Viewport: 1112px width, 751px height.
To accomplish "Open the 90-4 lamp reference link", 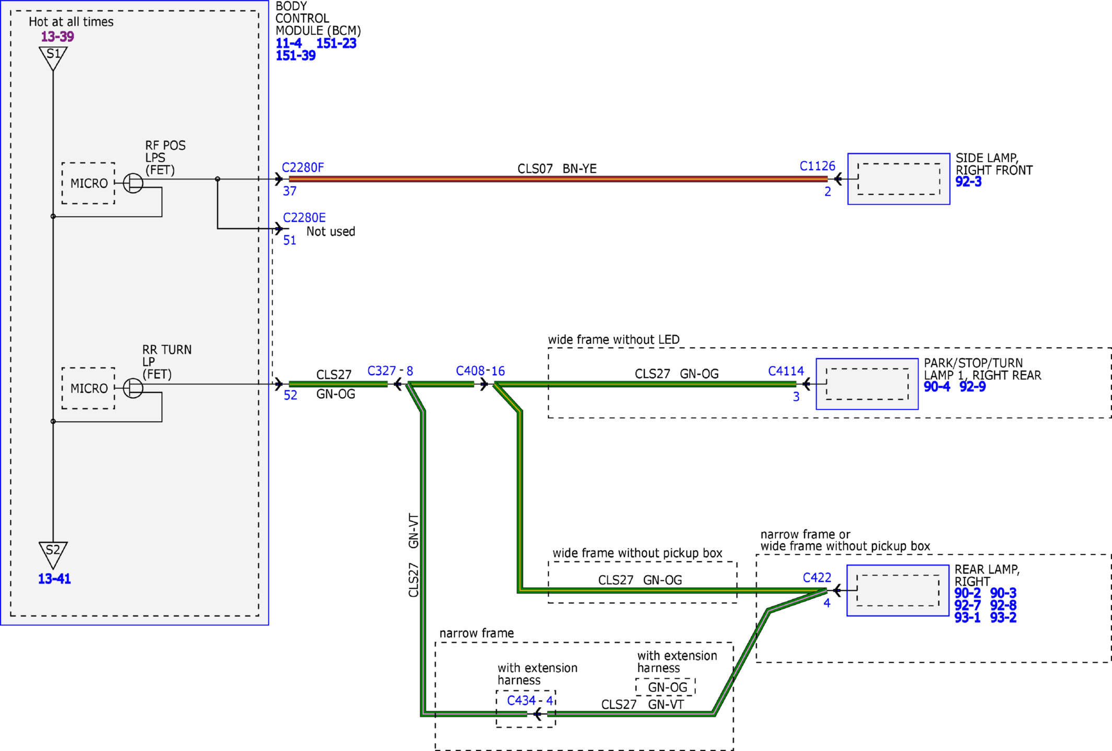I will (x=937, y=387).
